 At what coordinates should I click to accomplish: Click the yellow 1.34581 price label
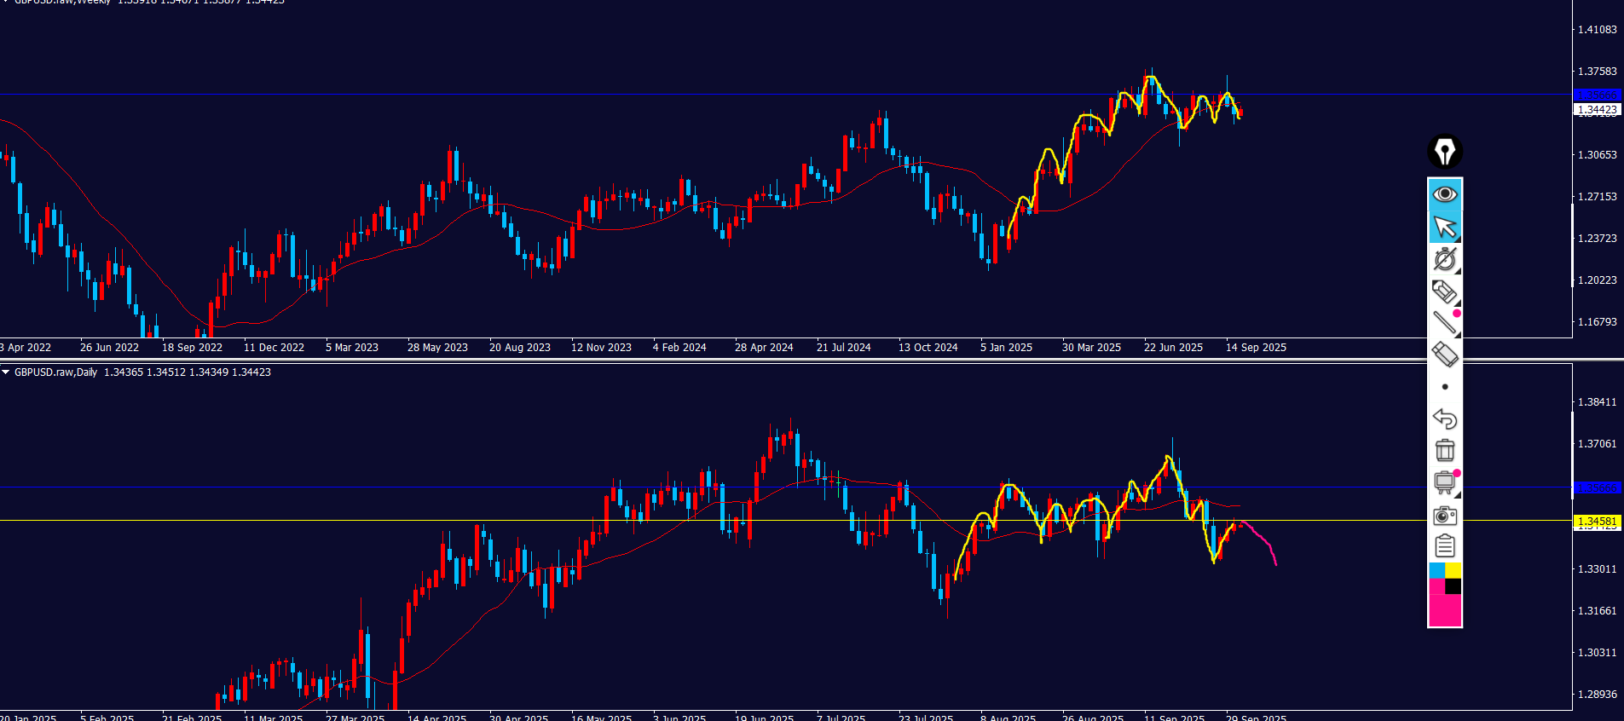point(1597,521)
